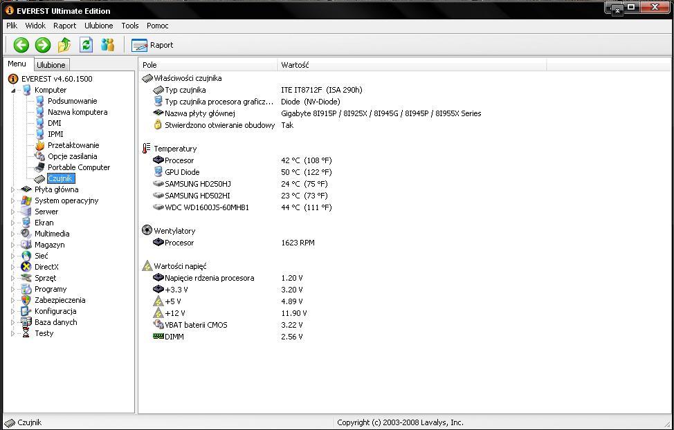Open the Pomoc menu
The image size is (674, 430).
(x=157, y=26)
